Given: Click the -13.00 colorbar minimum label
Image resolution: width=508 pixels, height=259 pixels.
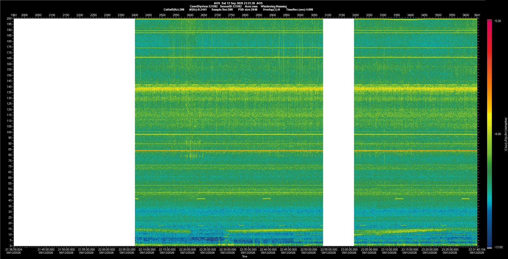Looking at the screenshot, I should [x=498, y=247].
